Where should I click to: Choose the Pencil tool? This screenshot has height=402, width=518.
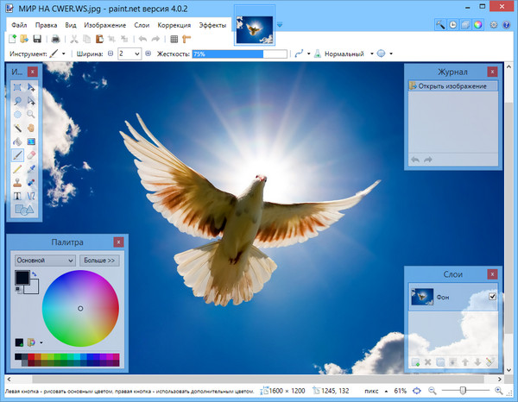18,169
